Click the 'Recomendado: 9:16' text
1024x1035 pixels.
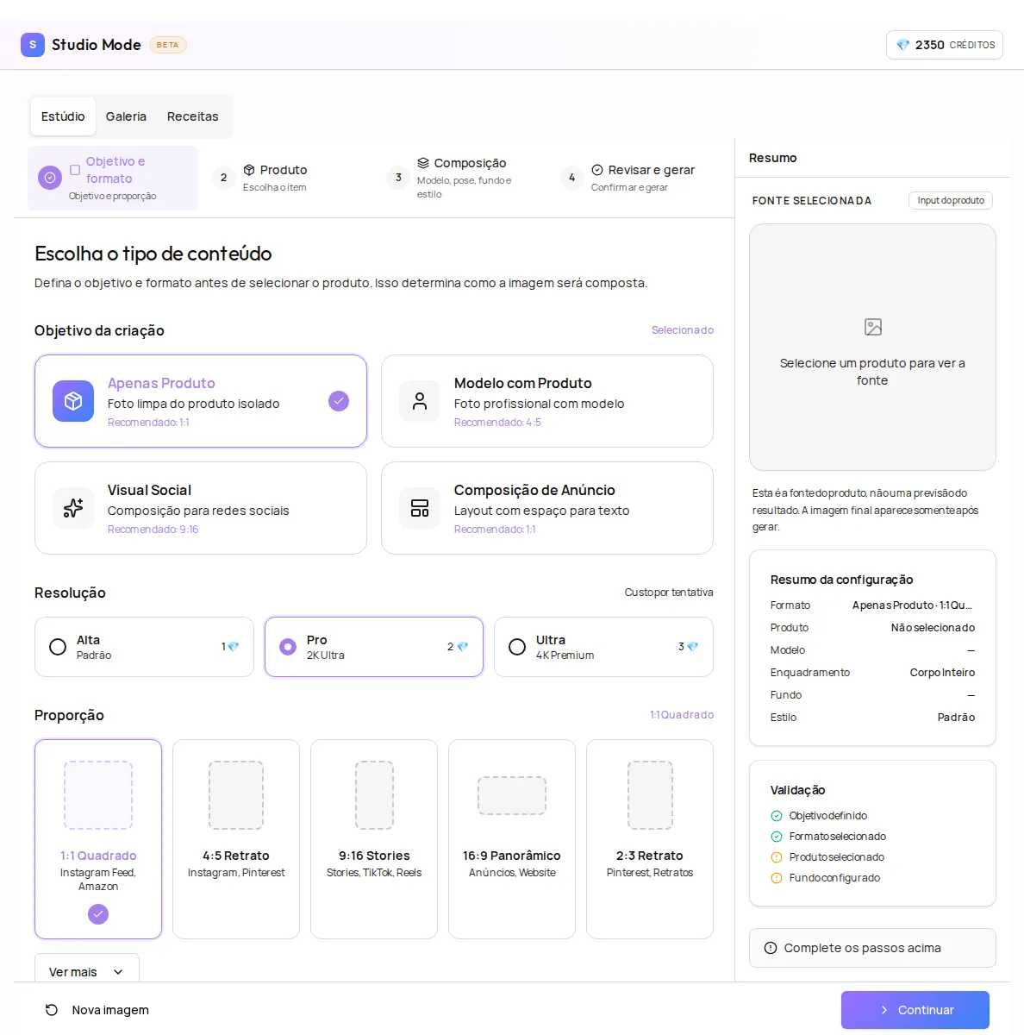pos(153,530)
